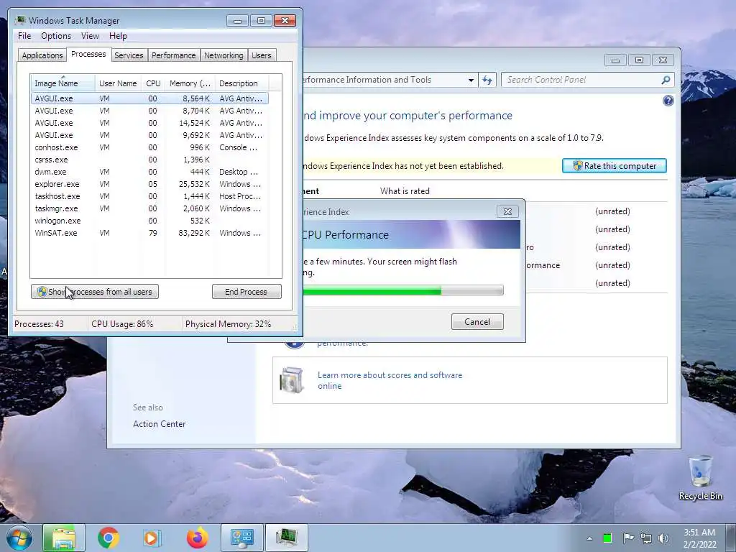
Task: Select the AVGUI.exe row using 9,692 K
Action: point(149,135)
